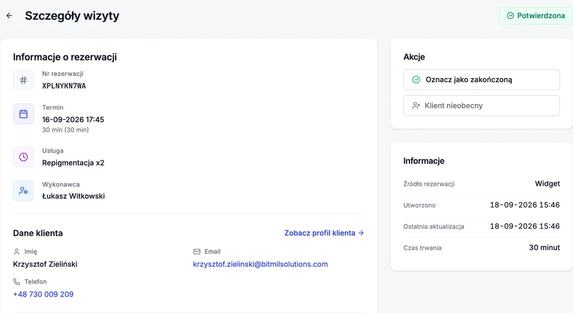Click the Utworzono date value
The height and width of the screenshot is (313, 573).
click(525, 205)
